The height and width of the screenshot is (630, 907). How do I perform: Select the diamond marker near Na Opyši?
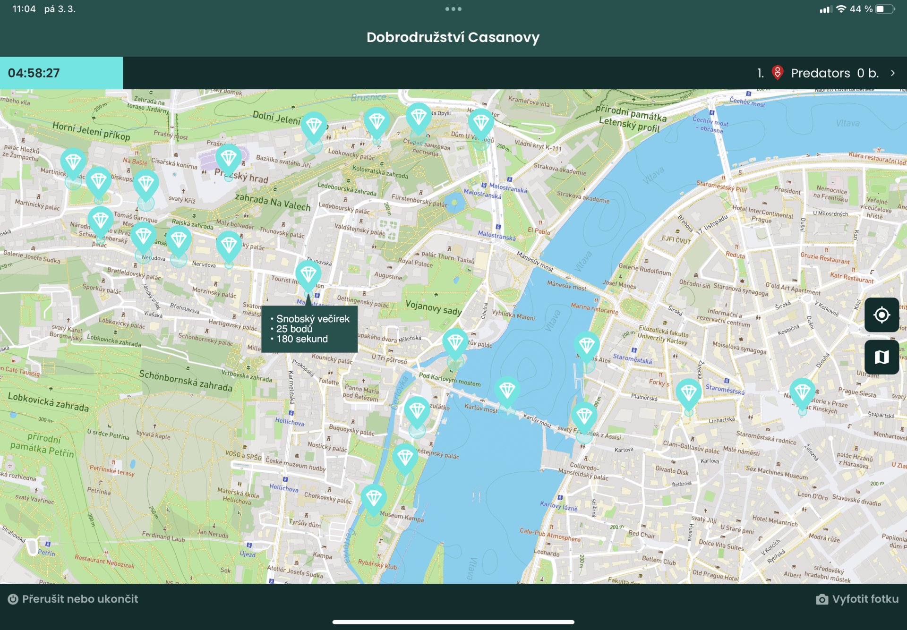tap(419, 118)
